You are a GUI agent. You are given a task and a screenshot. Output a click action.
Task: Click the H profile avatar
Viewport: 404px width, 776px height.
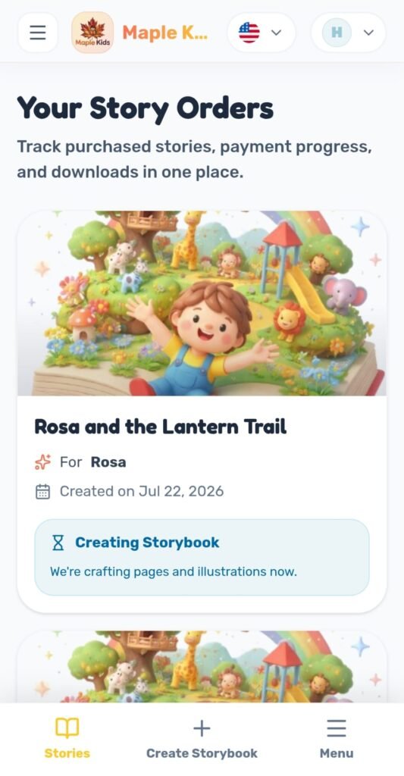pos(337,33)
